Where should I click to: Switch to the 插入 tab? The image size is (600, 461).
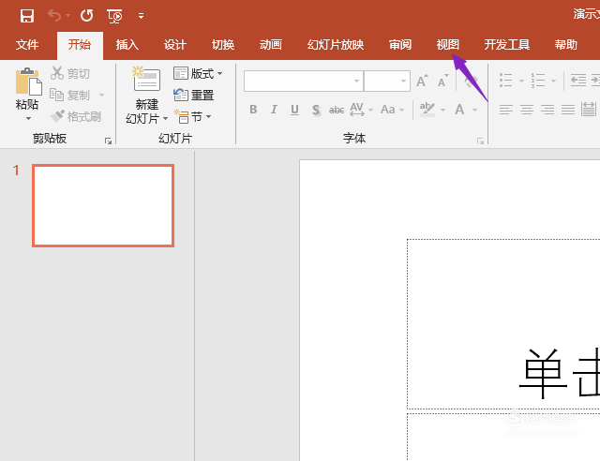click(x=127, y=45)
